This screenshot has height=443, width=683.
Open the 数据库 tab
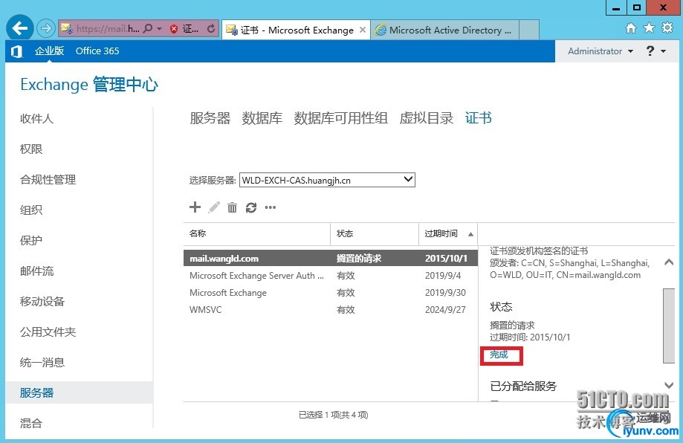pyautogui.click(x=262, y=118)
